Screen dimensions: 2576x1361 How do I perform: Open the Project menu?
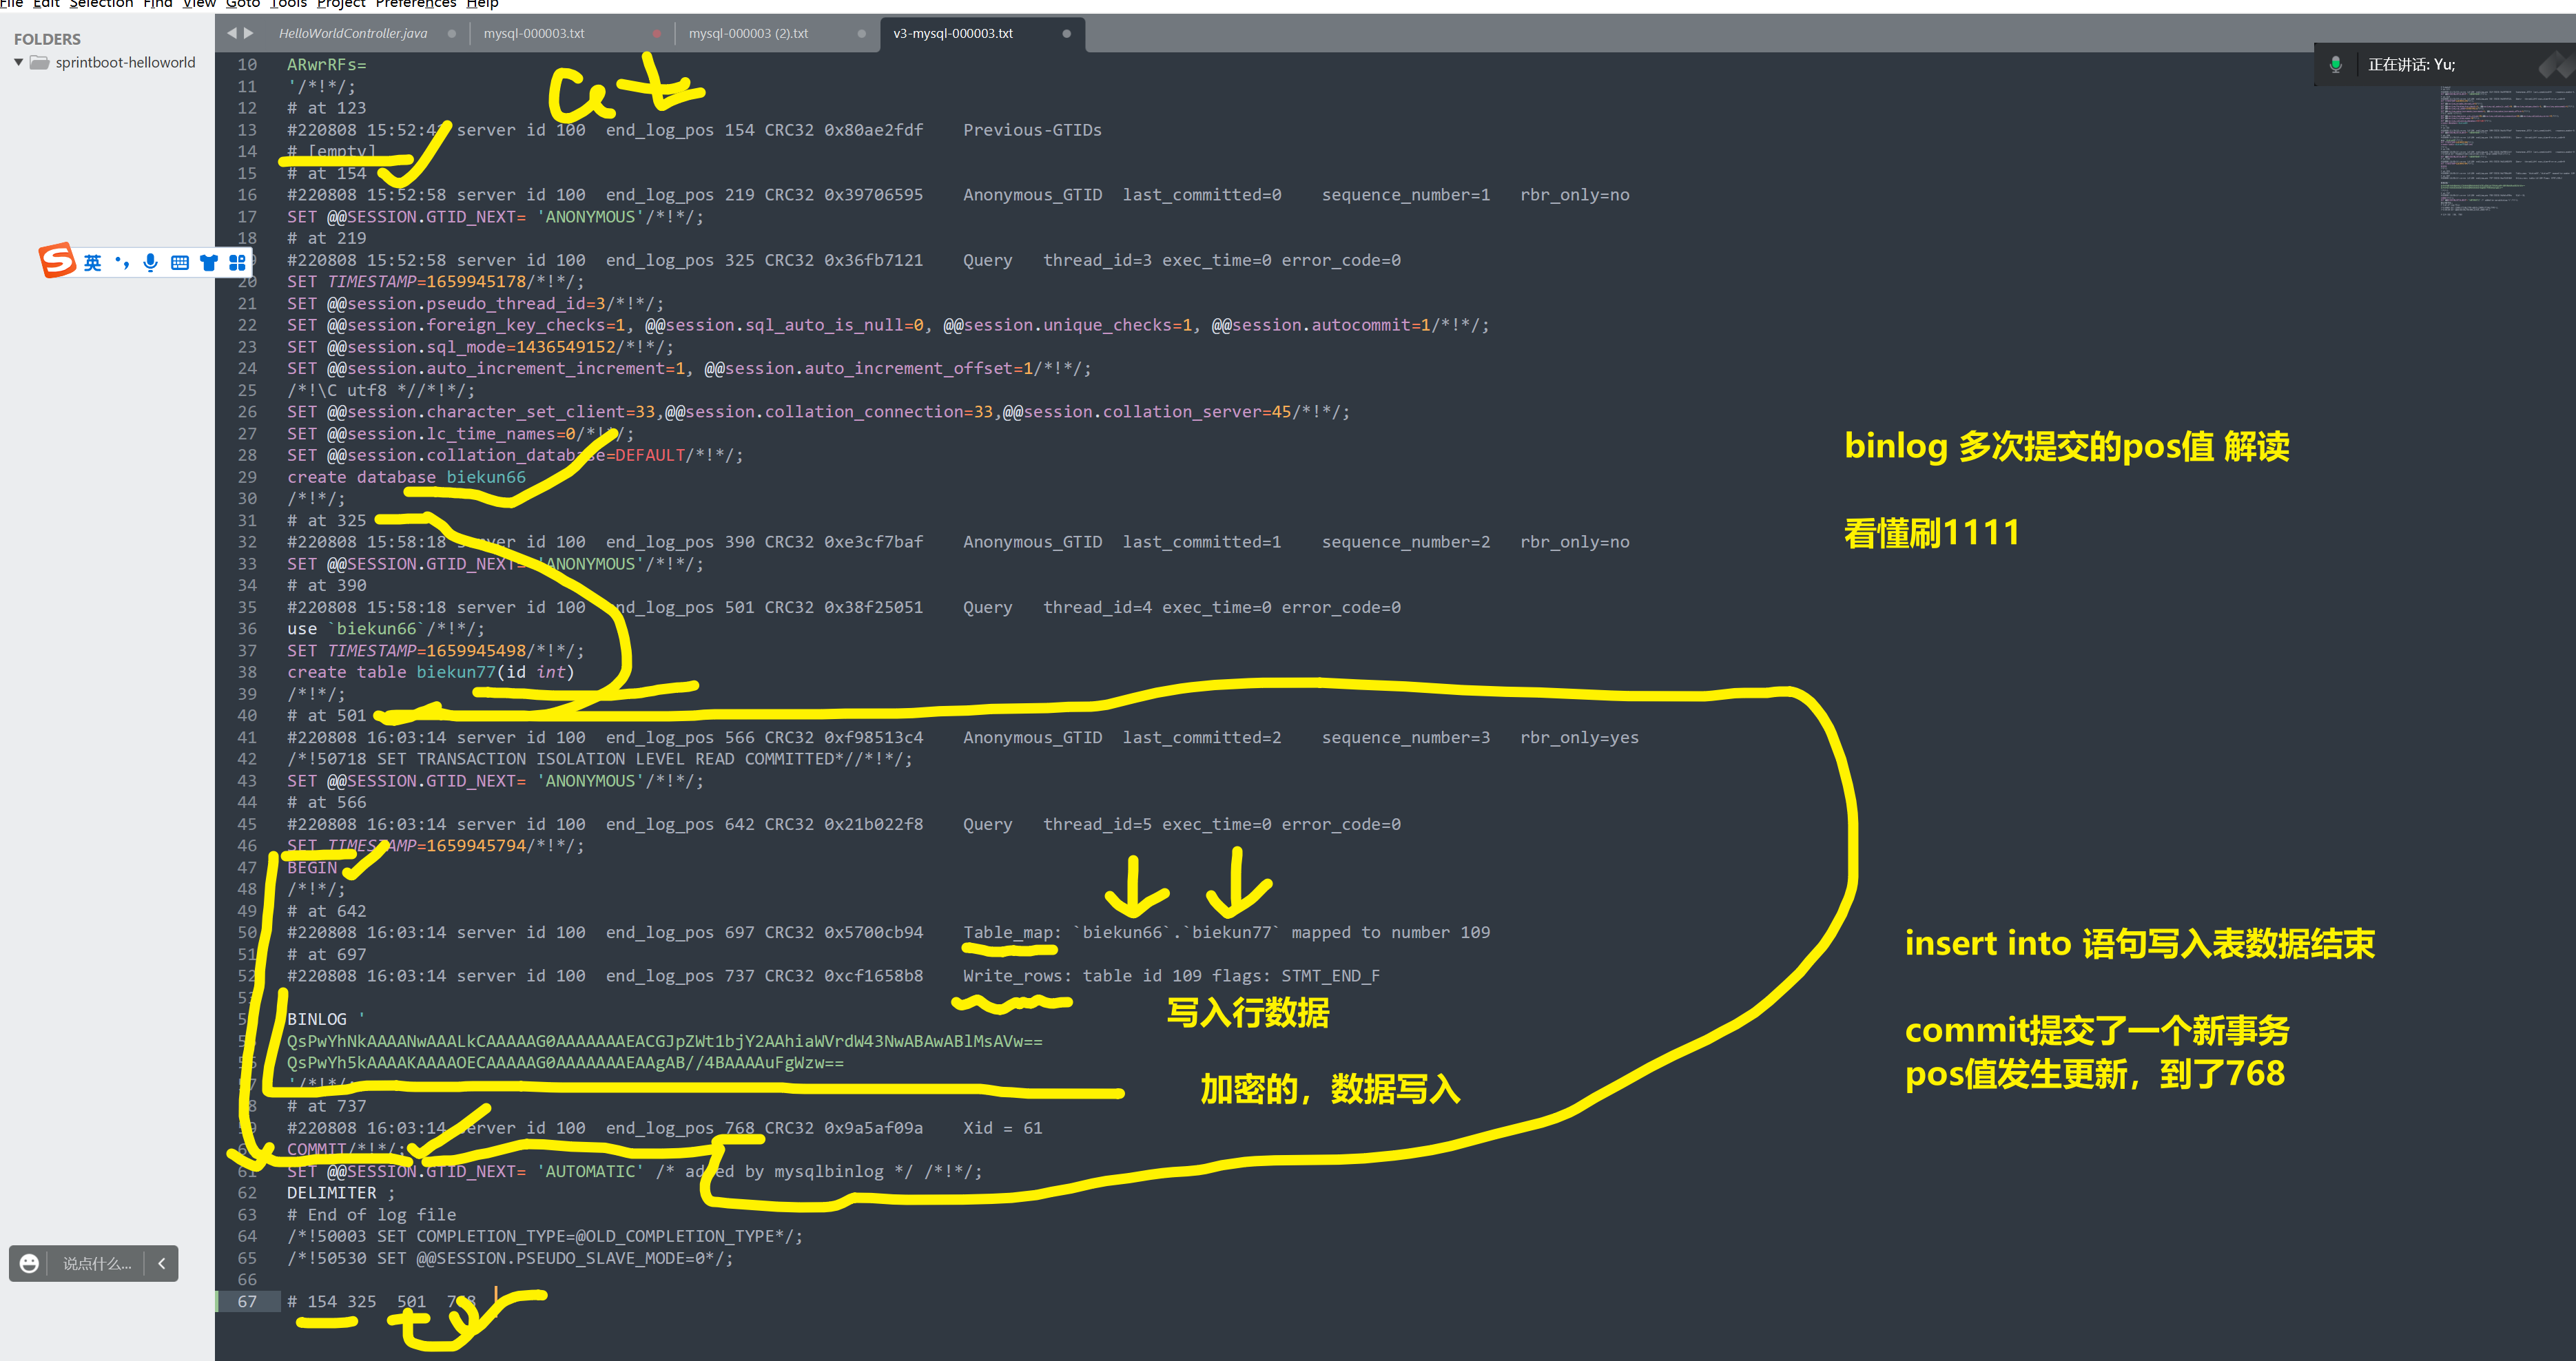point(340,4)
